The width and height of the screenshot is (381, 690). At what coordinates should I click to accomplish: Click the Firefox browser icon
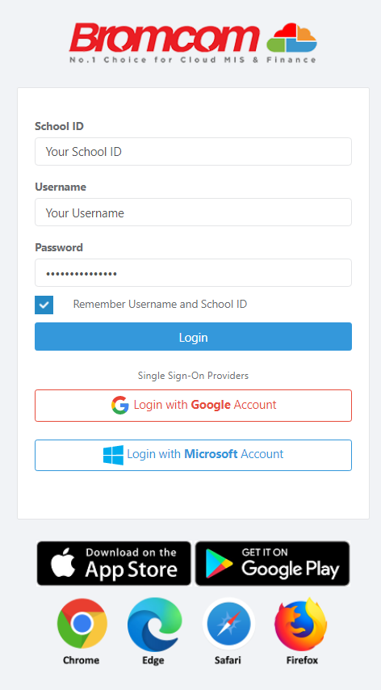[301, 624]
